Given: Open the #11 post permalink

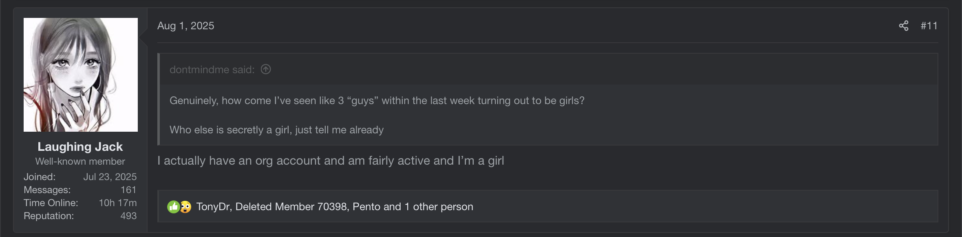Looking at the screenshot, I should [x=929, y=26].
